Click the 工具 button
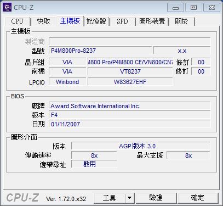The height and width of the screenshot is (206, 223). tap(109, 198)
